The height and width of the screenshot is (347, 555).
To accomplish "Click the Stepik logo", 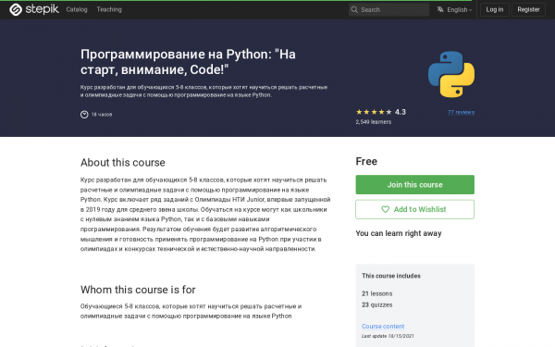I will pos(34,9).
